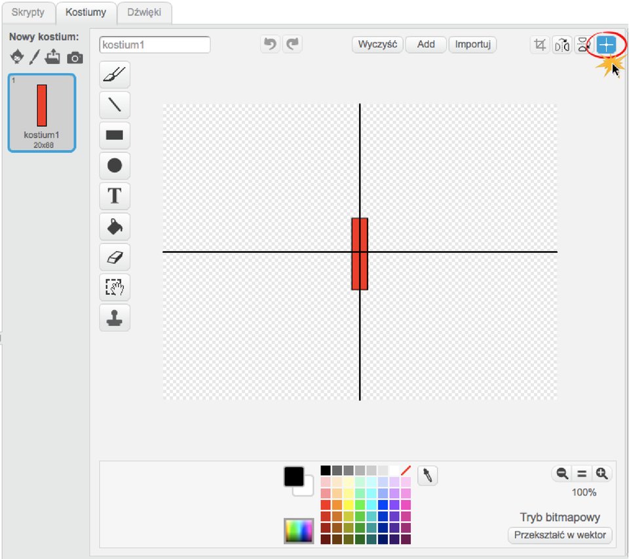Pick up color with eyedropper

pyautogui.click(x=428, y=476)
